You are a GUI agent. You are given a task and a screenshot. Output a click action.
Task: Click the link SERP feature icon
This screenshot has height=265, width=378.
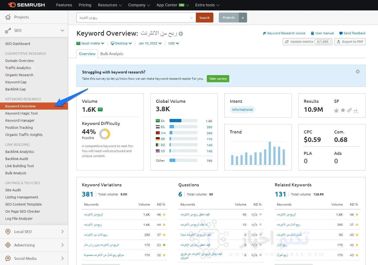coord(350,110)
